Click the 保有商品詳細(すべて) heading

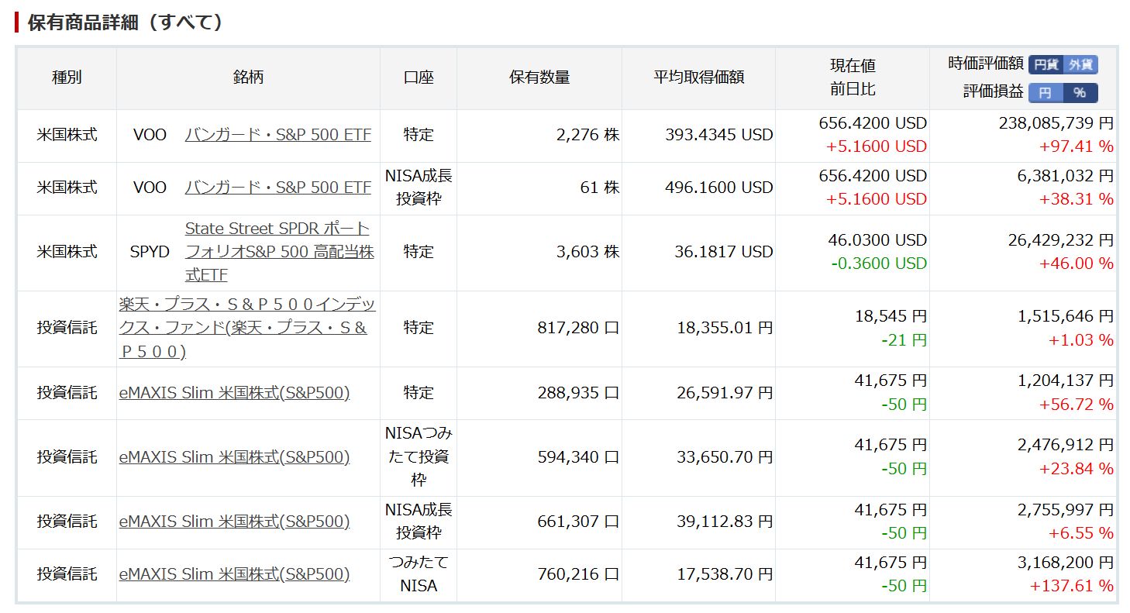(126, 22)
